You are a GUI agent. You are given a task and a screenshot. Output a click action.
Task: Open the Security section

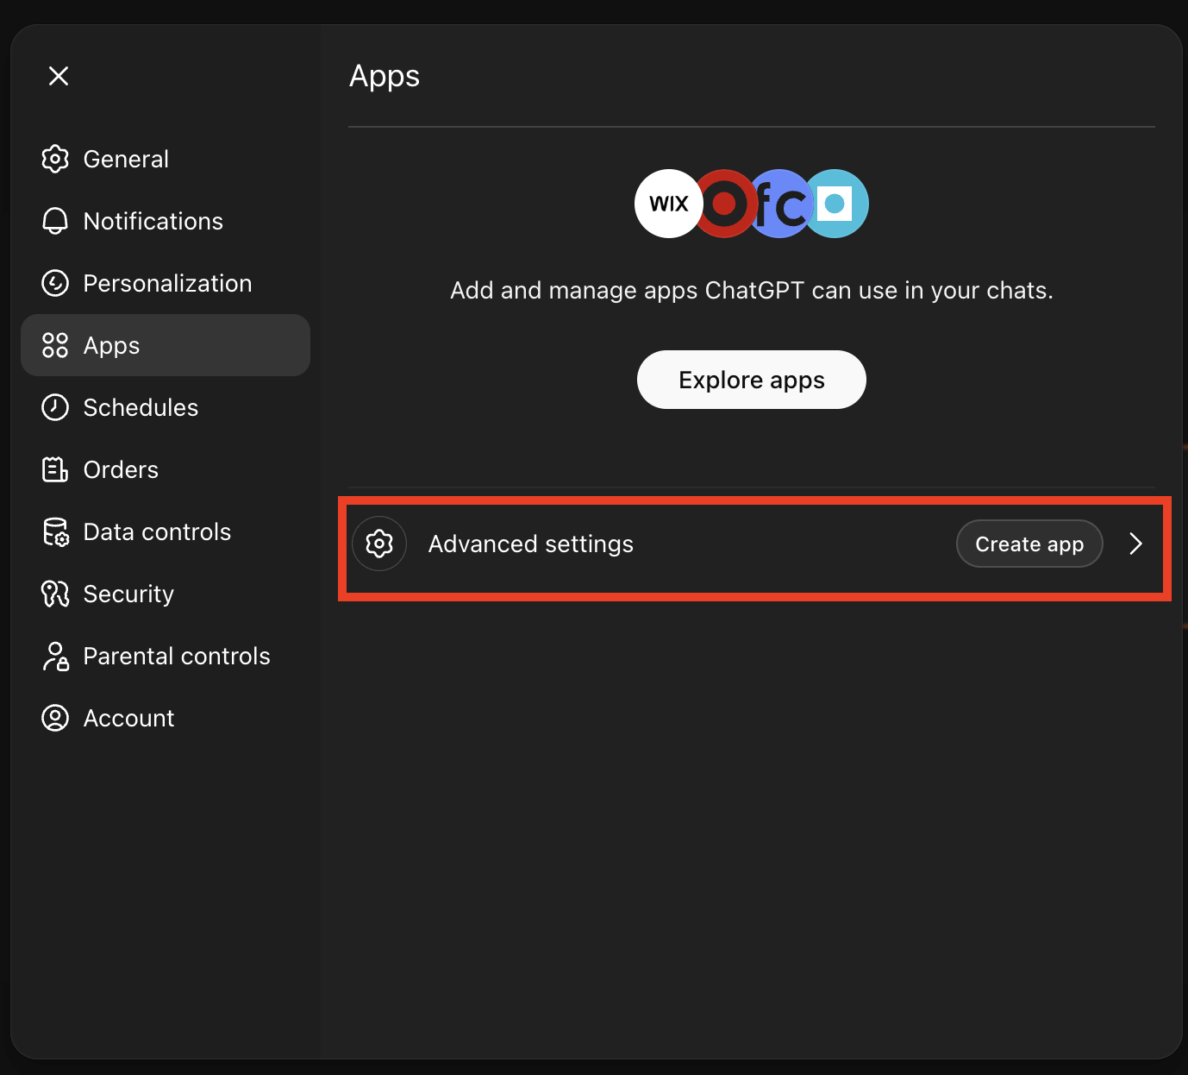pyautogui.click(x=166, y=594)
